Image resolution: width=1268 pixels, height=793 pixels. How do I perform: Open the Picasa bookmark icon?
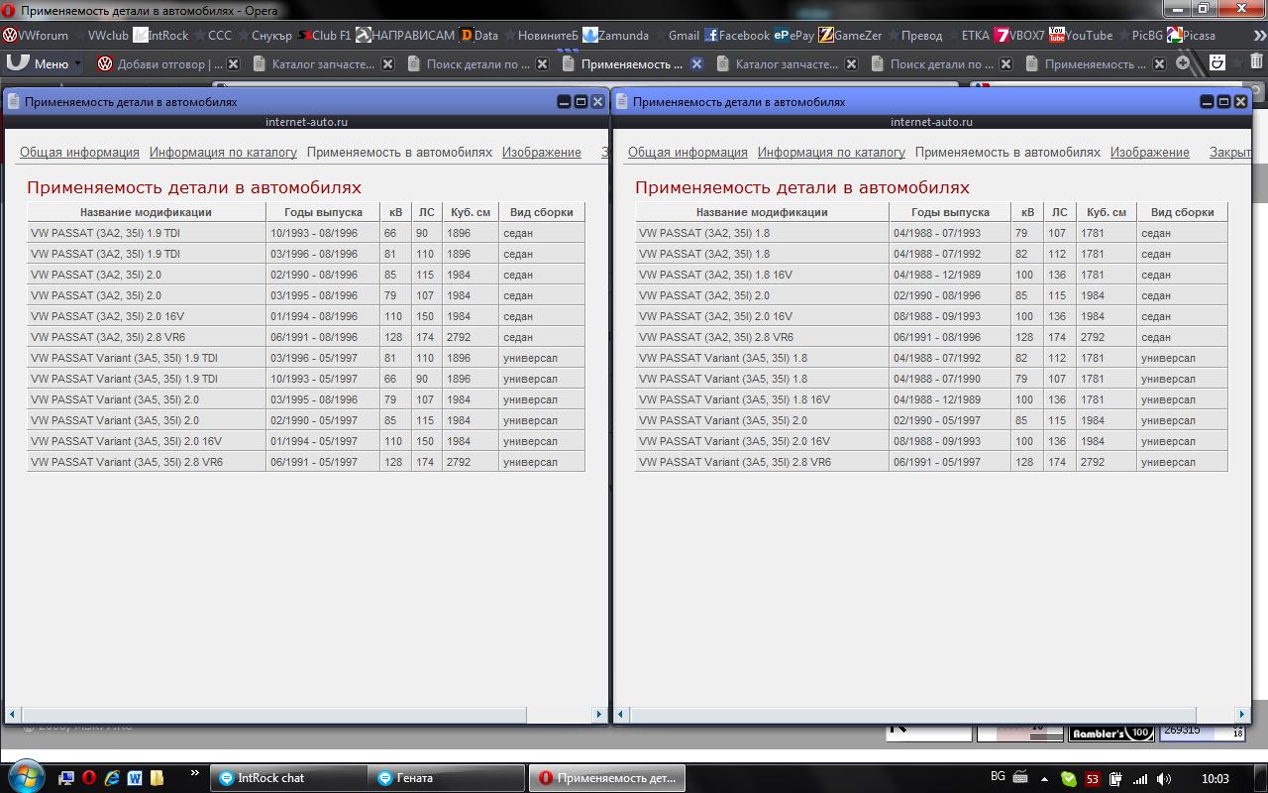1174,35
